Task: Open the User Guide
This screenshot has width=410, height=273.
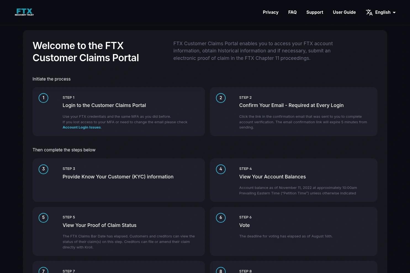Action: point(344,12)
